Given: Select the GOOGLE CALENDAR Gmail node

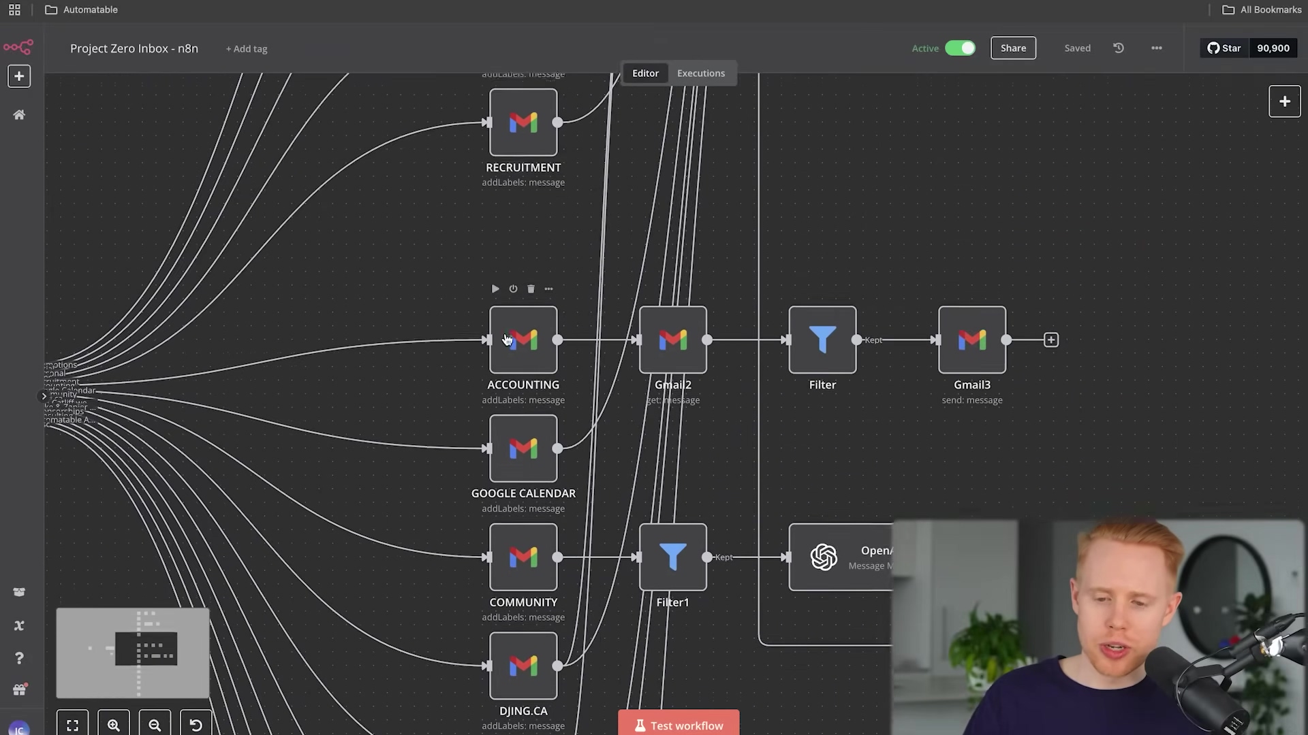Looking at the screenshot, I should [523, 448].
